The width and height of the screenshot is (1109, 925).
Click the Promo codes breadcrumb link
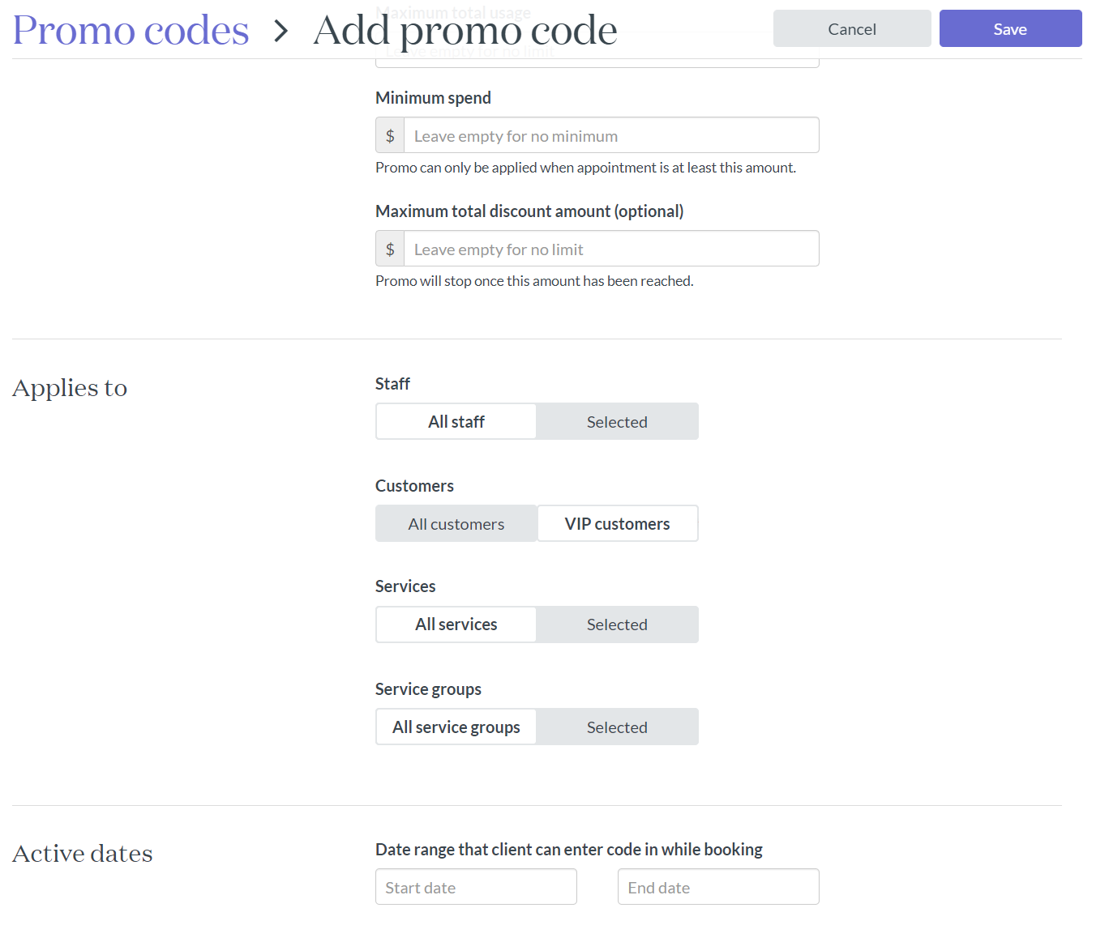coord(130,30)
